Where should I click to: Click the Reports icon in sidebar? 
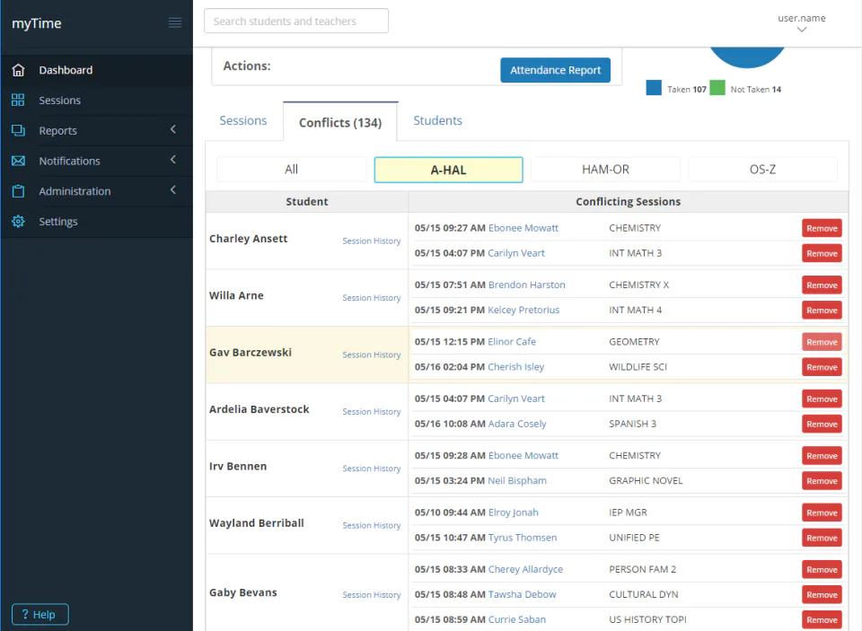point(18,130)
